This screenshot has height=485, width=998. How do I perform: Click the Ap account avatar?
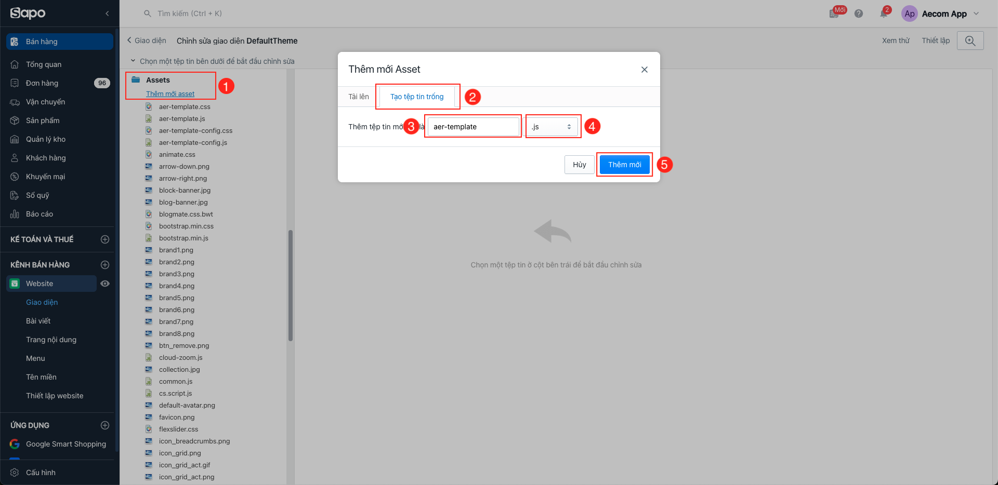pyautogui.click(x=910, y=14)
